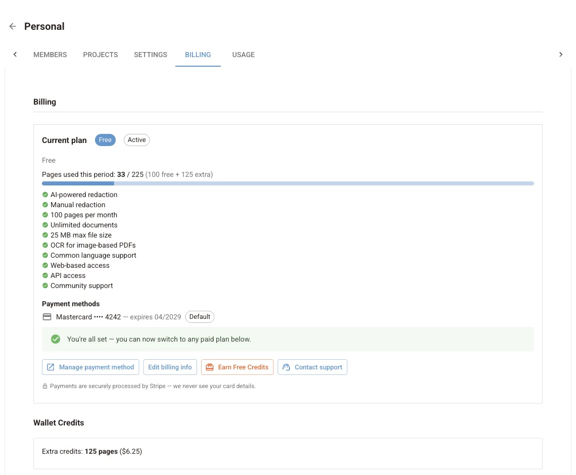Screen dimensions: 576x475
Task: Click the pages used progress bar
Action: (288, 183)
